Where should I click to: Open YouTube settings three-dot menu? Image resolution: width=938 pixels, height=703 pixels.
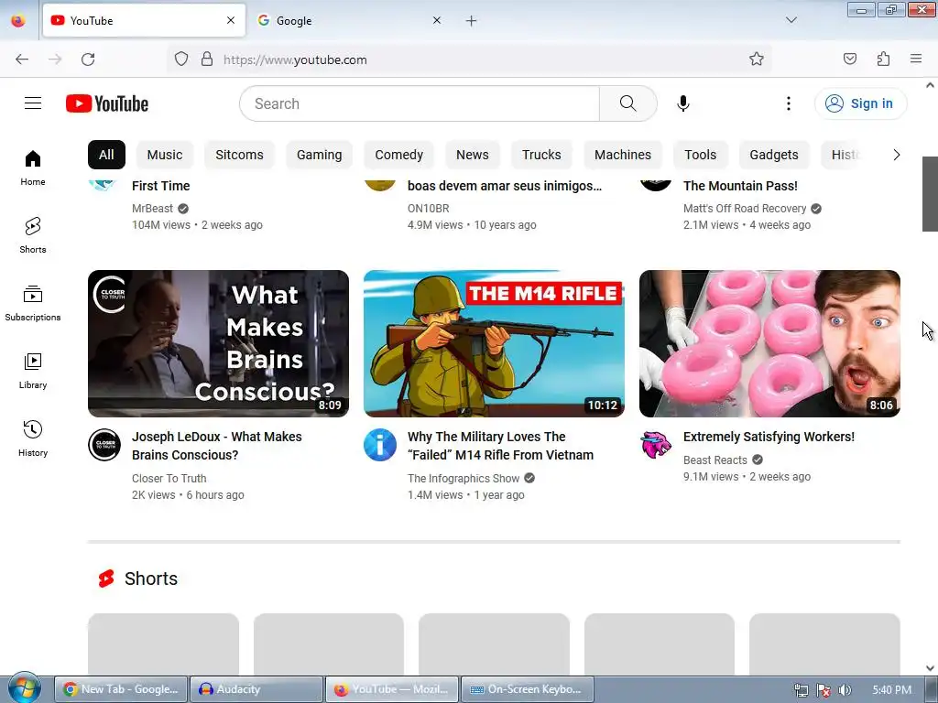789,103
